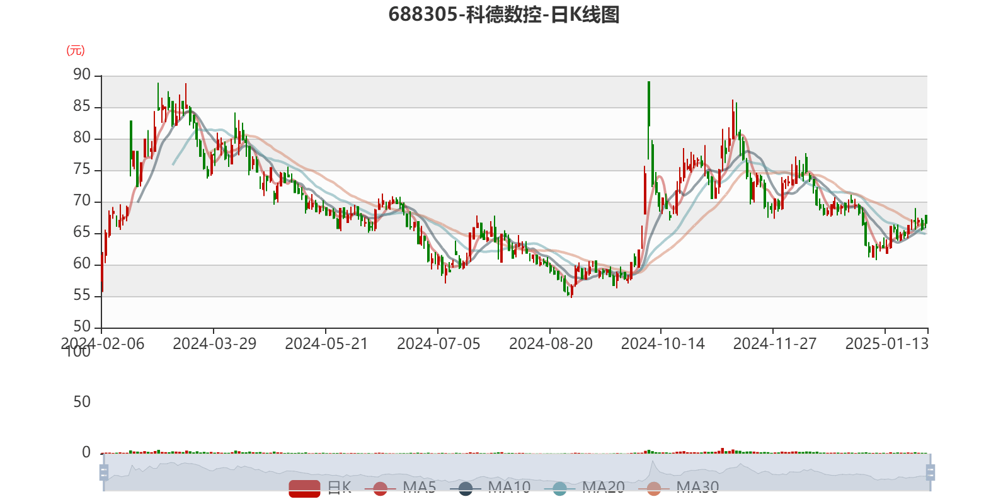Select the 2024-02-06 date axis label

pos(102,343)
